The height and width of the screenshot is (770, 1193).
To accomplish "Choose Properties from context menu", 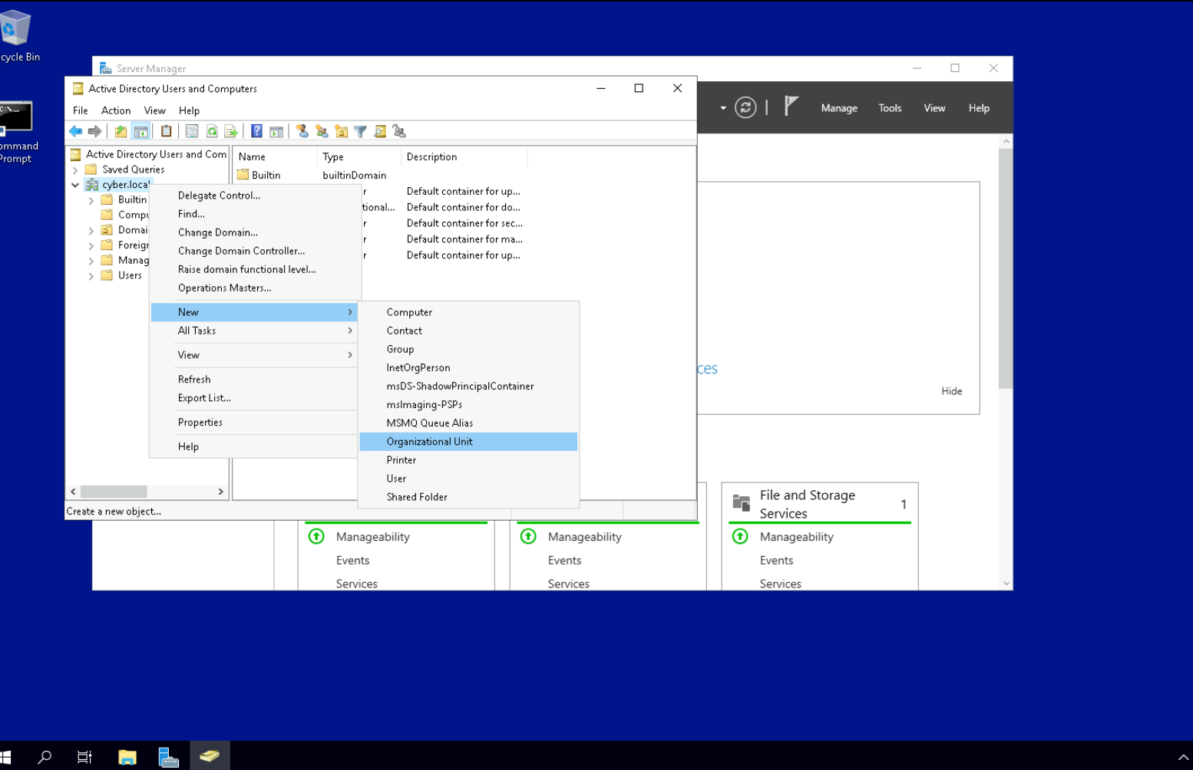I will (x=255, y=423).
